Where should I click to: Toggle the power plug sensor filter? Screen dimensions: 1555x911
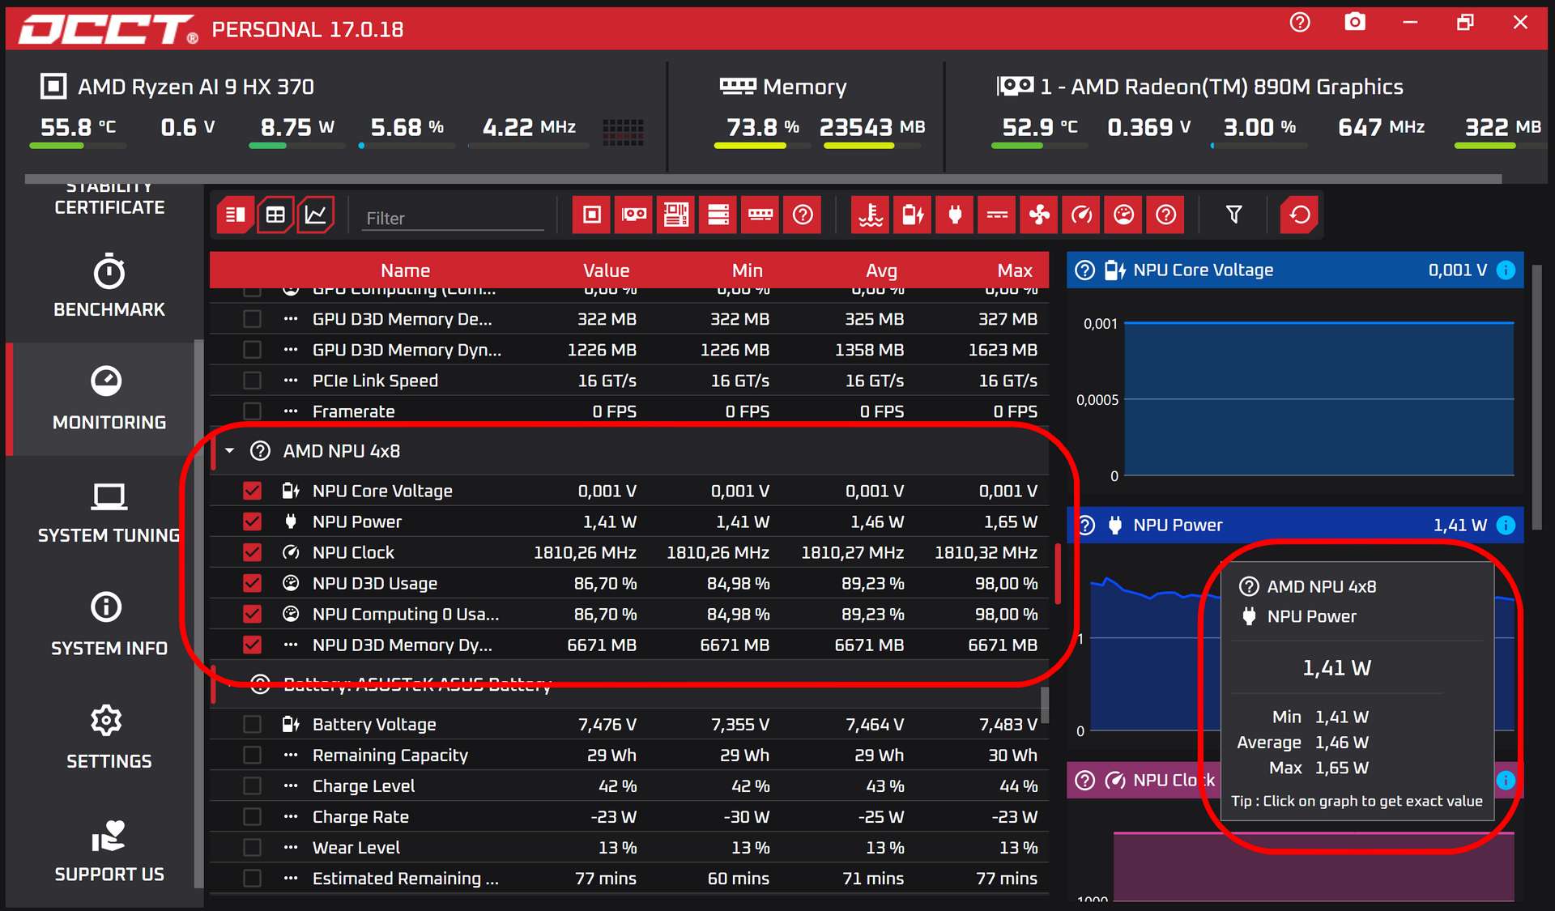point(955,215)
